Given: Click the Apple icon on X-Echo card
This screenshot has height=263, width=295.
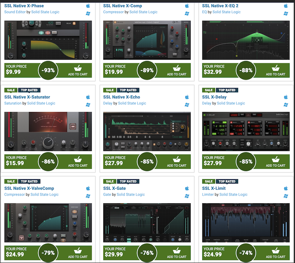Looking at the screenshot, I should [187, 97].
